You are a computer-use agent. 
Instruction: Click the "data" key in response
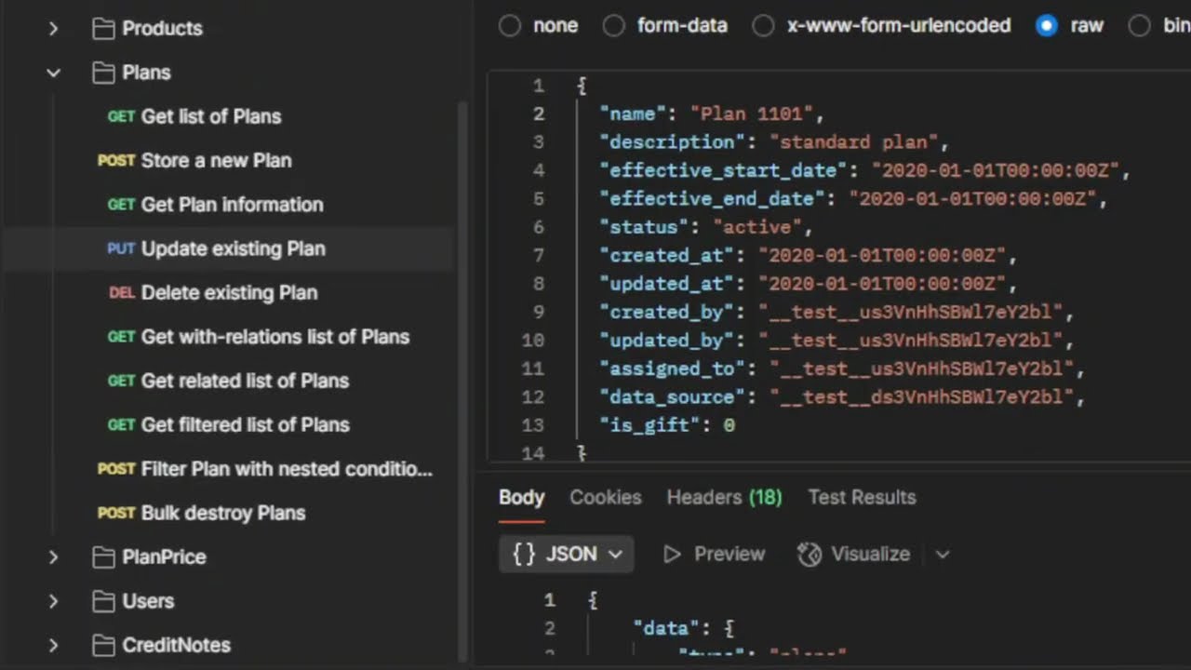pyautogui.click(x=665, y=629)
